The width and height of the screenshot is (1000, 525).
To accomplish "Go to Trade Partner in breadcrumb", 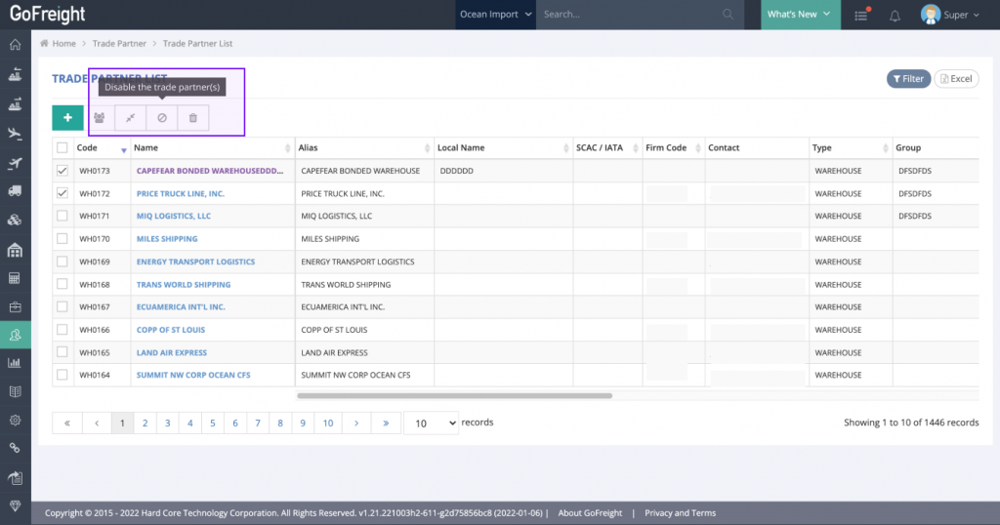I will (x=119, y=44).
